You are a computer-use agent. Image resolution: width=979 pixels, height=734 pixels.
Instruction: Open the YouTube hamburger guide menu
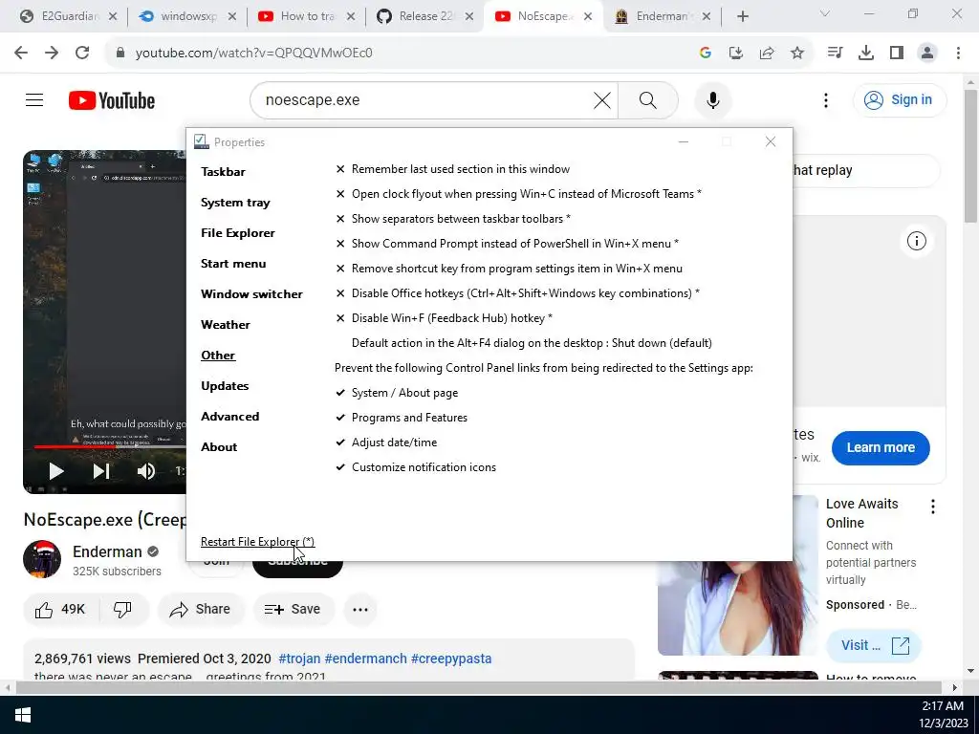click(34, 99)
